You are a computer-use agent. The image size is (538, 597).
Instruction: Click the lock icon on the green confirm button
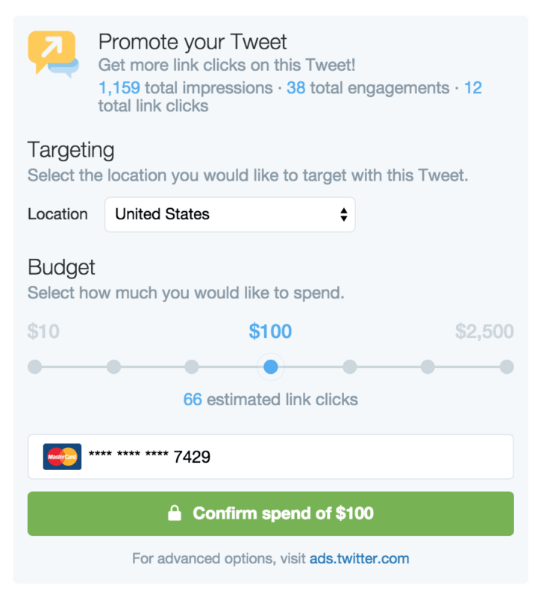(x=175, y=513)
